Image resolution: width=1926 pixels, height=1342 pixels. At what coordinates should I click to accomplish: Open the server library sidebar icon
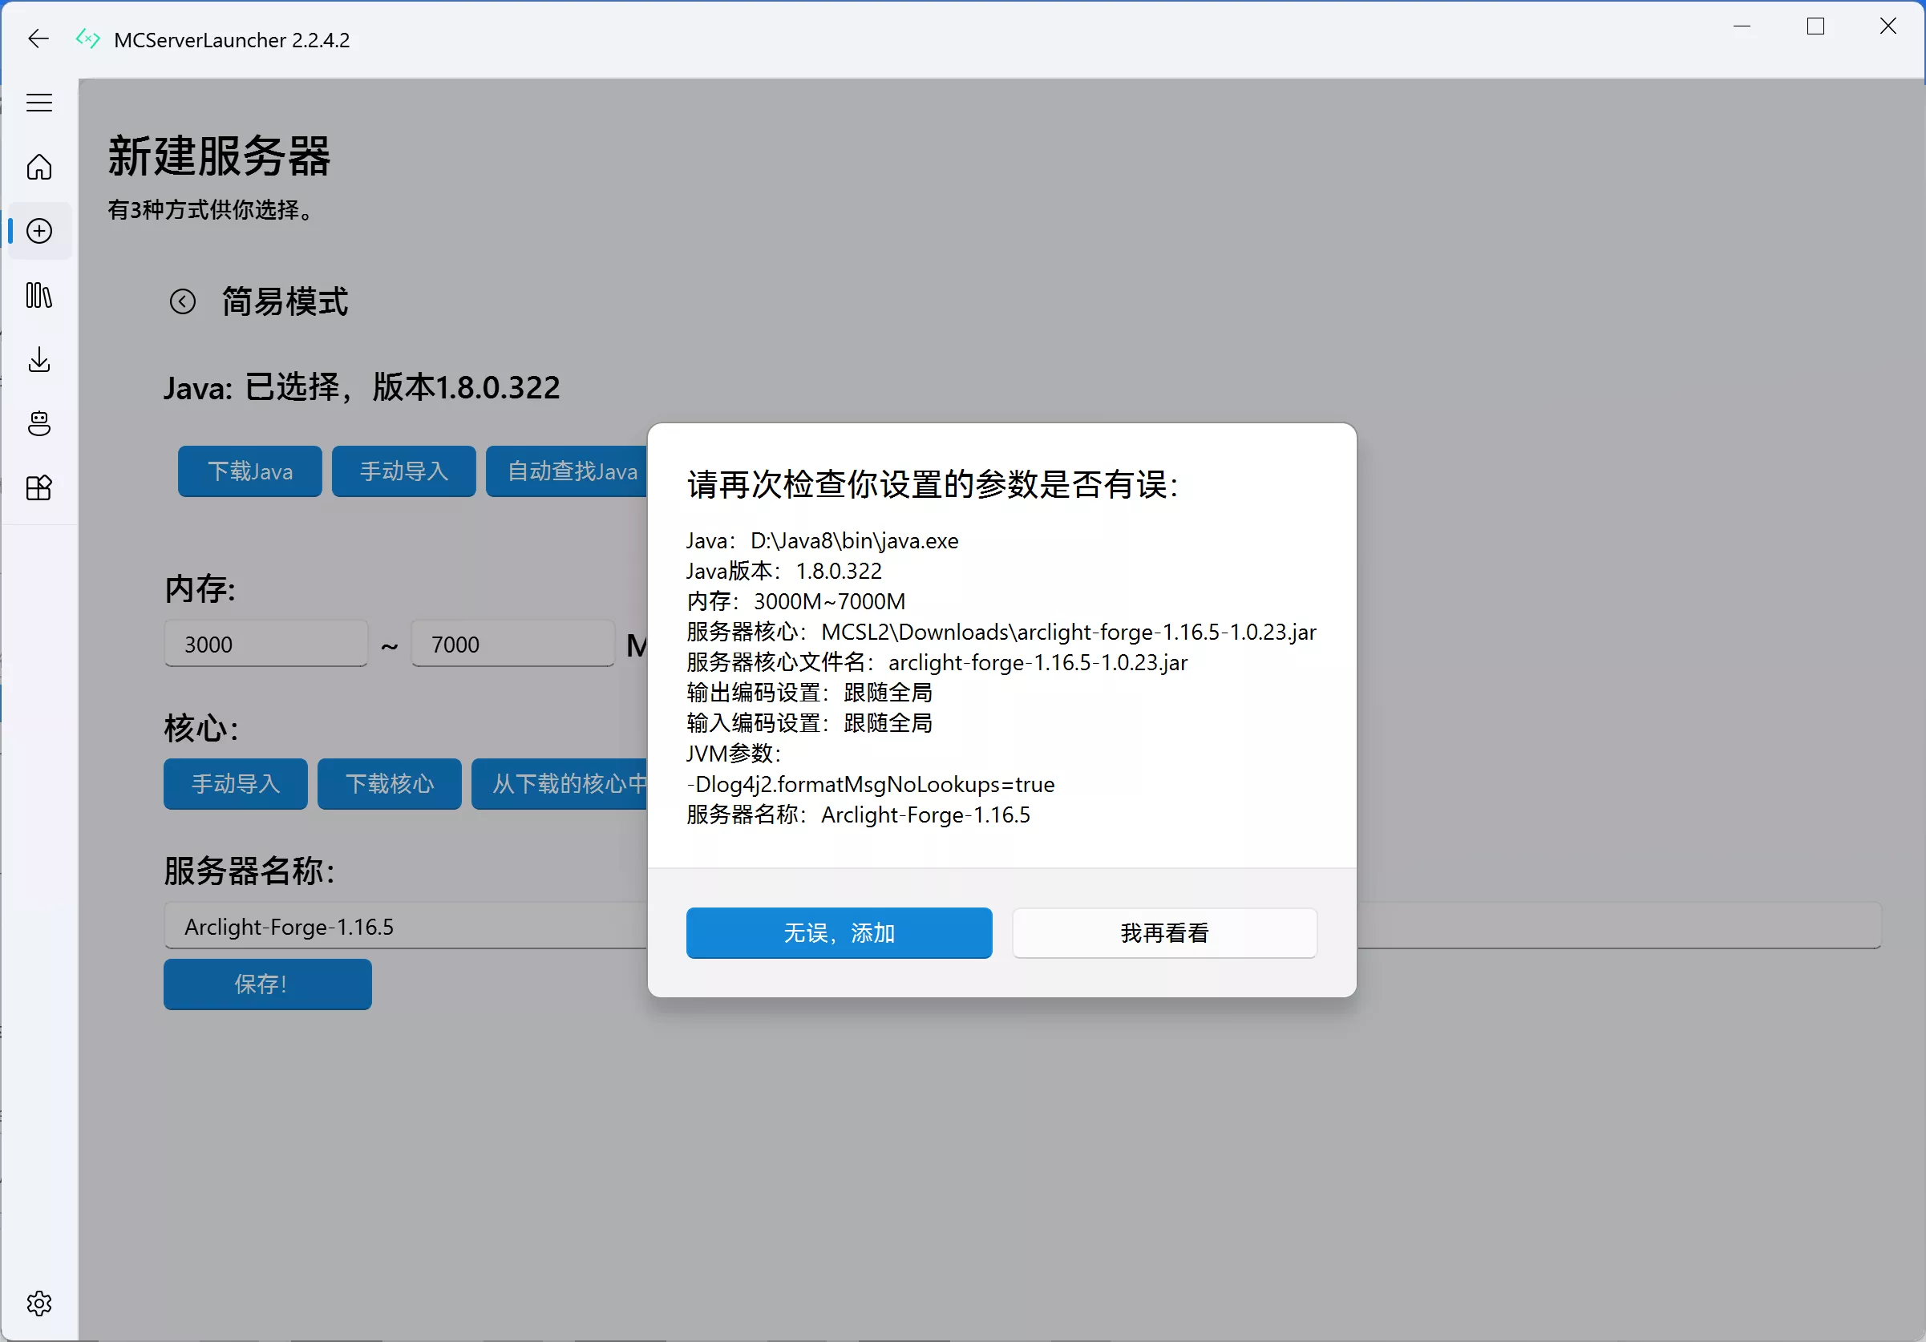[x=38, y=296]
